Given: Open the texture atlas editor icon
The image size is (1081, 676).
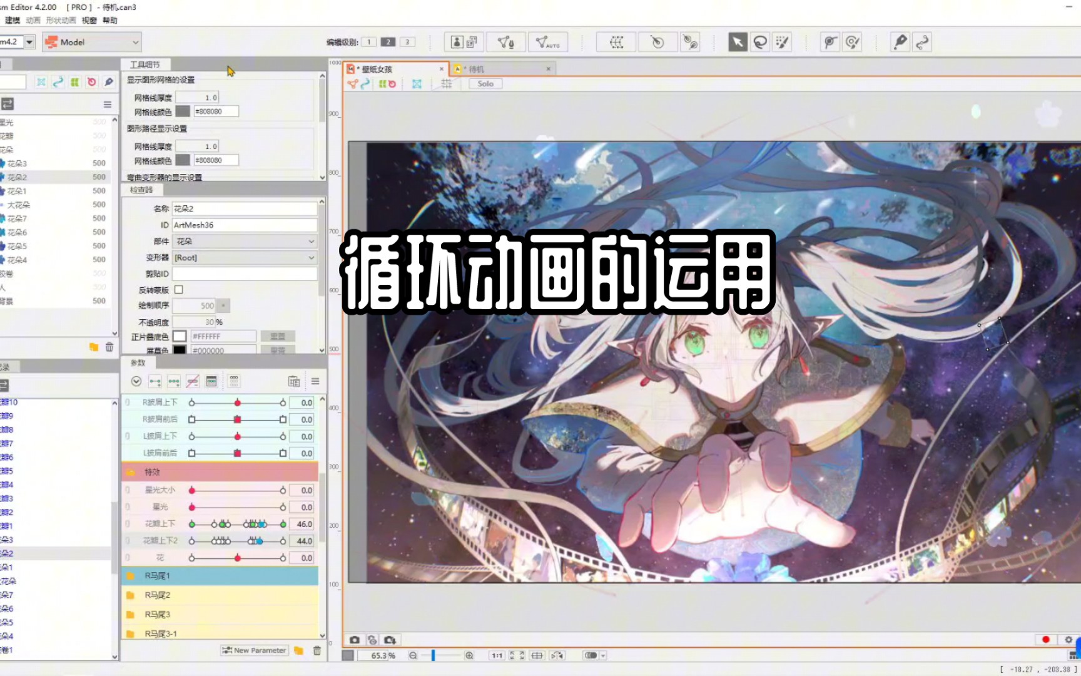Looking at the screenshot, I should pyautogui.click(x=464, y=42).
